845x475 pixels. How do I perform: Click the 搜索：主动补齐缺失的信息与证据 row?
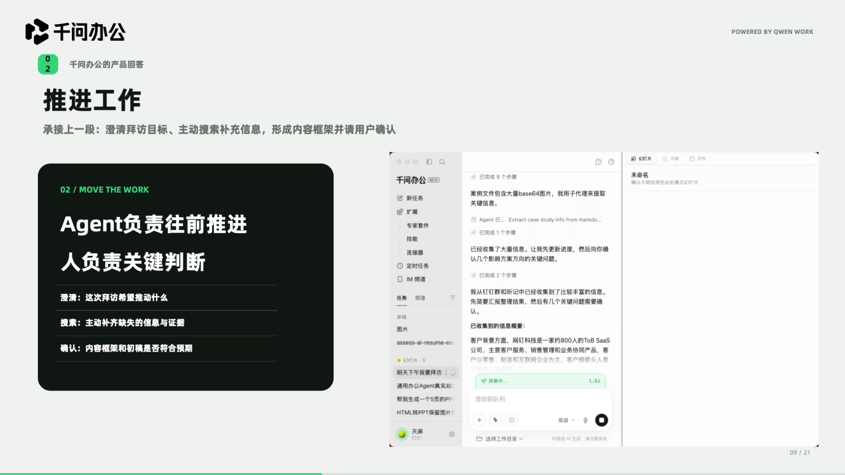pyautogui.click(x=166, y=323)
